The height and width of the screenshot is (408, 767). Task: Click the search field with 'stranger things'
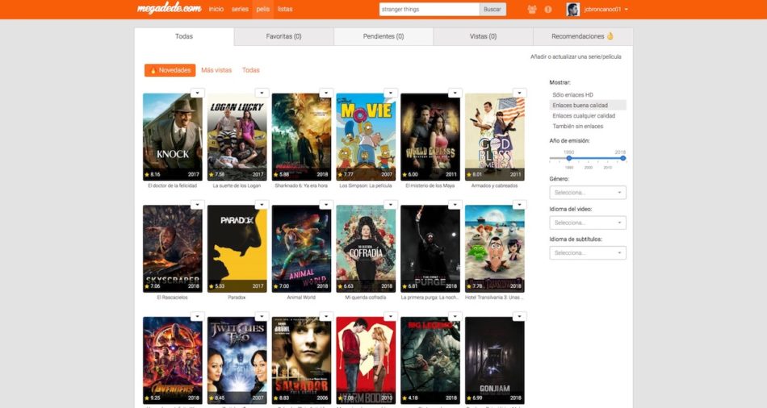coord(429,10)
